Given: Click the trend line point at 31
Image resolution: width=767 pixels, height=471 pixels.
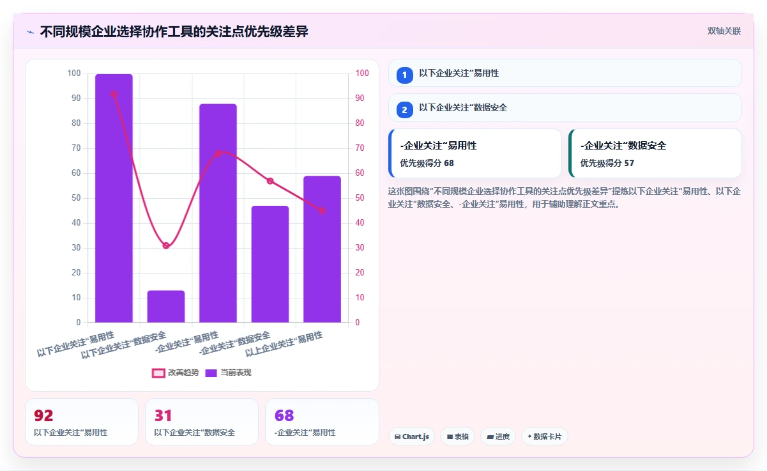Looking at the screenshot, I should pos(166,245).
